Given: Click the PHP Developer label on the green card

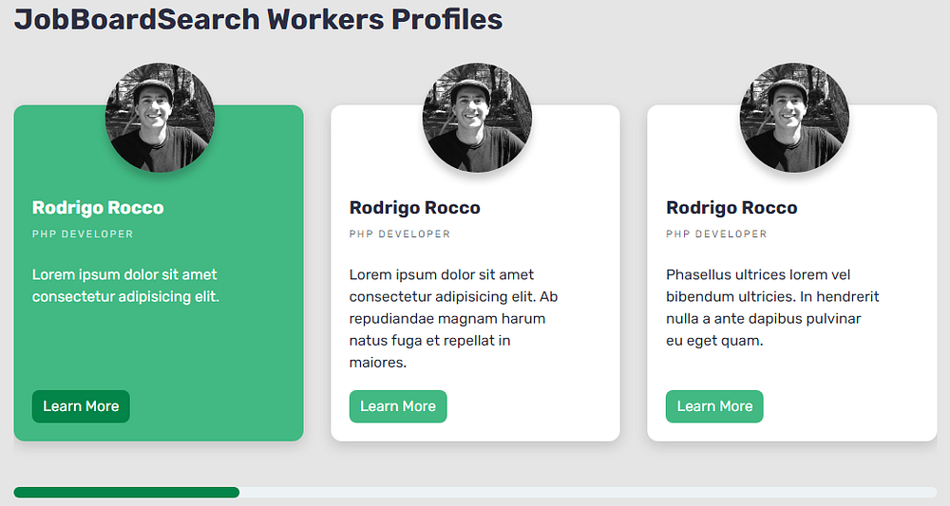Looking at the screenshot, I should (83, 234).
